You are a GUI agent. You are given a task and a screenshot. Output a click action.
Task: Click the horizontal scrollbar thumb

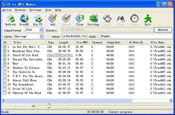(x=69, y=101)
